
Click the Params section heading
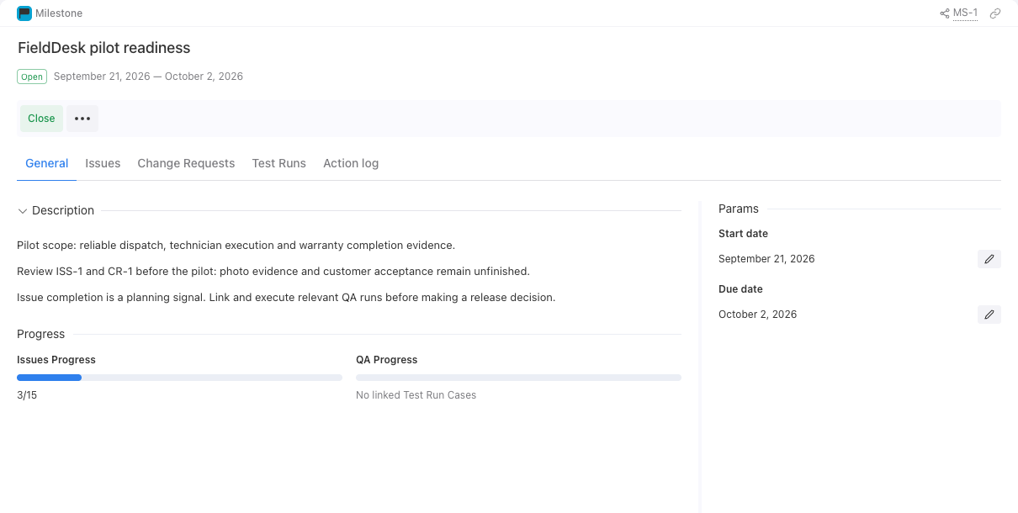(739, 209)
